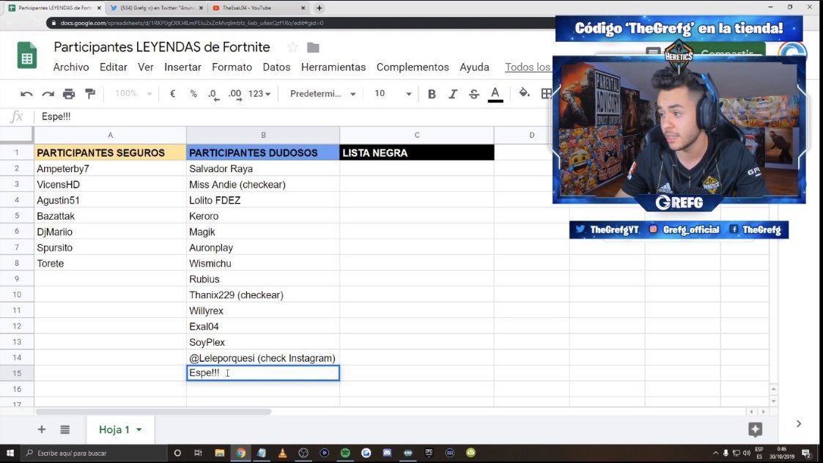The width and height of the screenshot is (823, 463).
Task: Click the Undo arrow in the toolbar
Action: click(26, 94)
